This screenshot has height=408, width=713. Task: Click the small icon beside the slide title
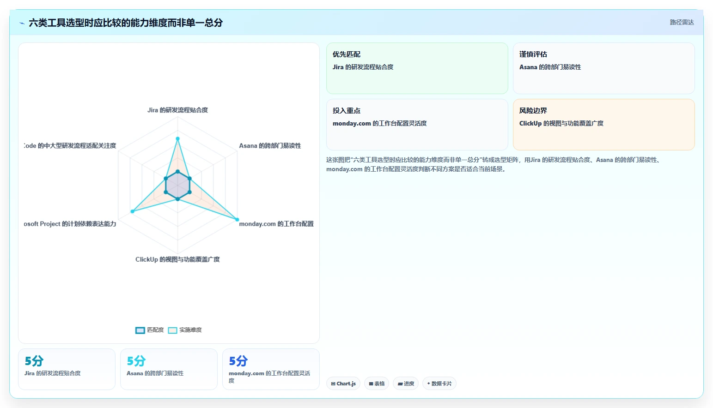[x=22, y=23]
